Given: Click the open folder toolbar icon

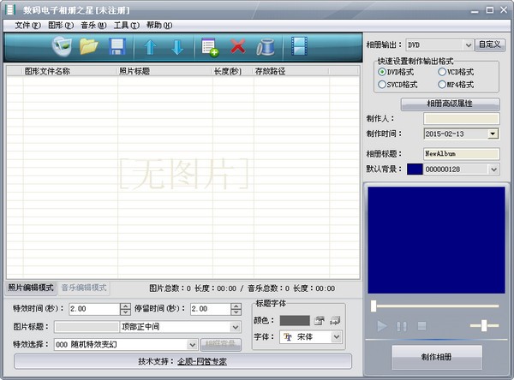Looking at the screenshot, I should coord(89,46).
